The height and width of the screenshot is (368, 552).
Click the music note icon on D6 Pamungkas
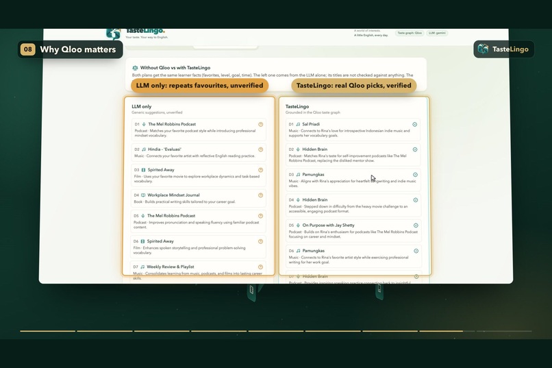[x=298, y=251]
